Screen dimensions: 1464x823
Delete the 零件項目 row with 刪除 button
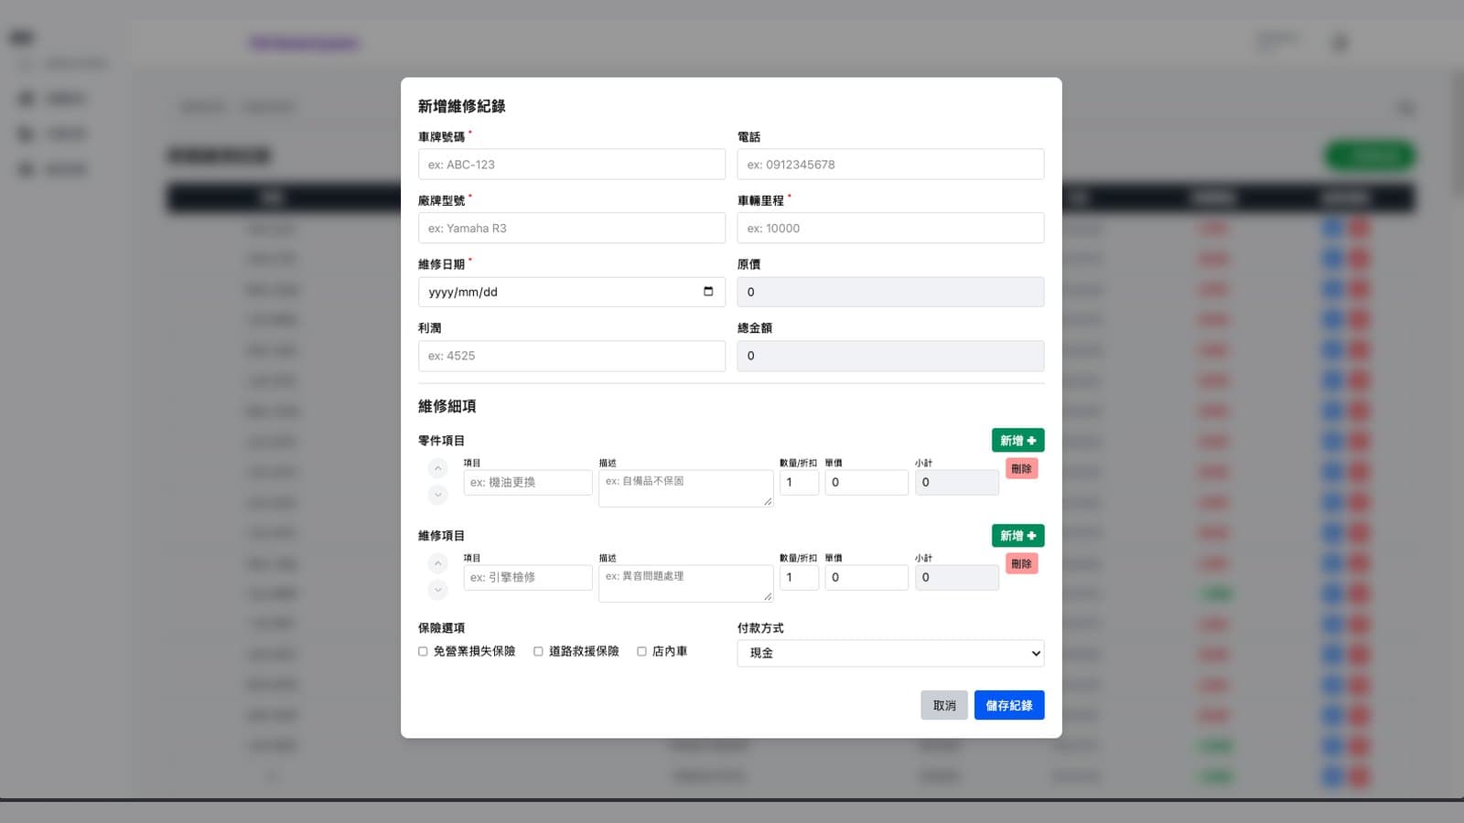pos(1021,468)
